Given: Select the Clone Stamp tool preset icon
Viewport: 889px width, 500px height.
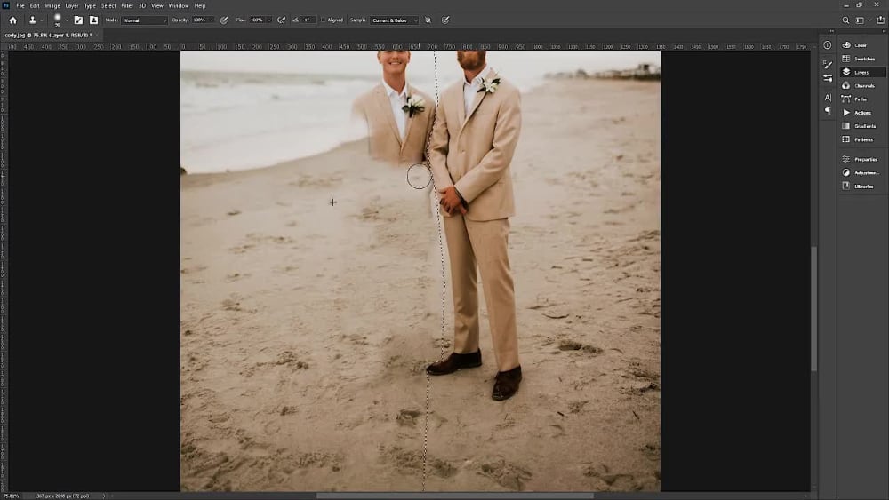Looking at the screenshot, I should (32, 20).
